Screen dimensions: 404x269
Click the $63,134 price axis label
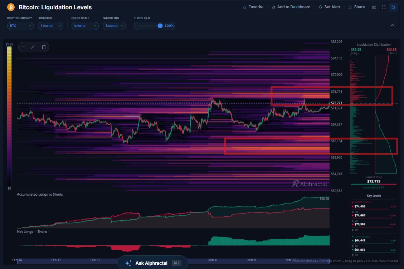[336, 141]
